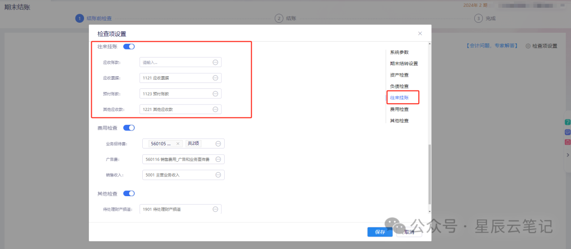
Task: Click step 3 完成
Action: (x=485, y=18)
